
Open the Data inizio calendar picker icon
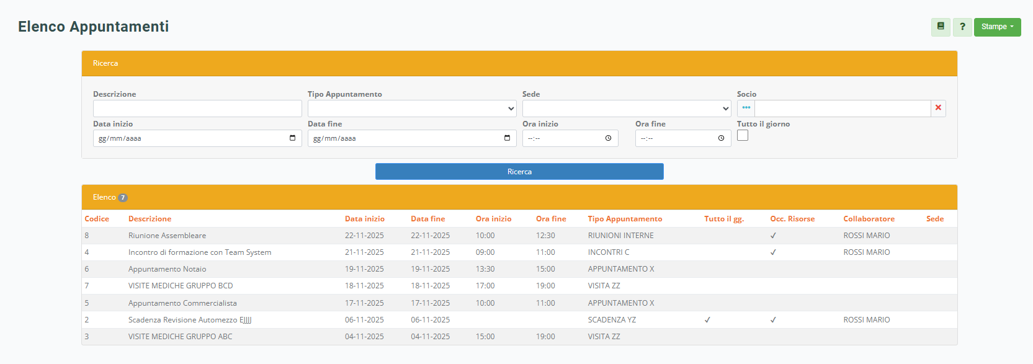[x=293, y=138]
